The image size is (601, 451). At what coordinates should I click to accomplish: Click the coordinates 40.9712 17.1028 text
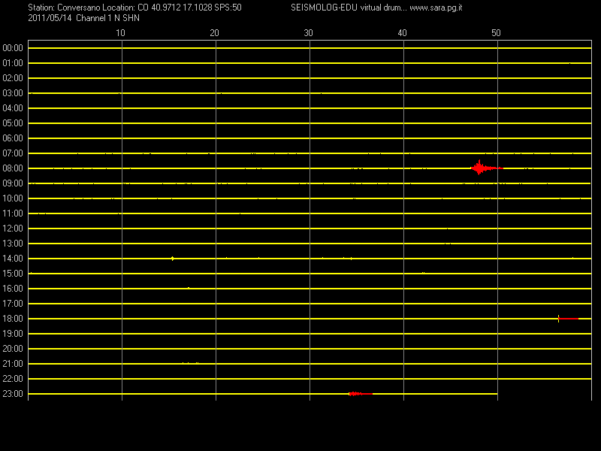(x=182, y=8)
